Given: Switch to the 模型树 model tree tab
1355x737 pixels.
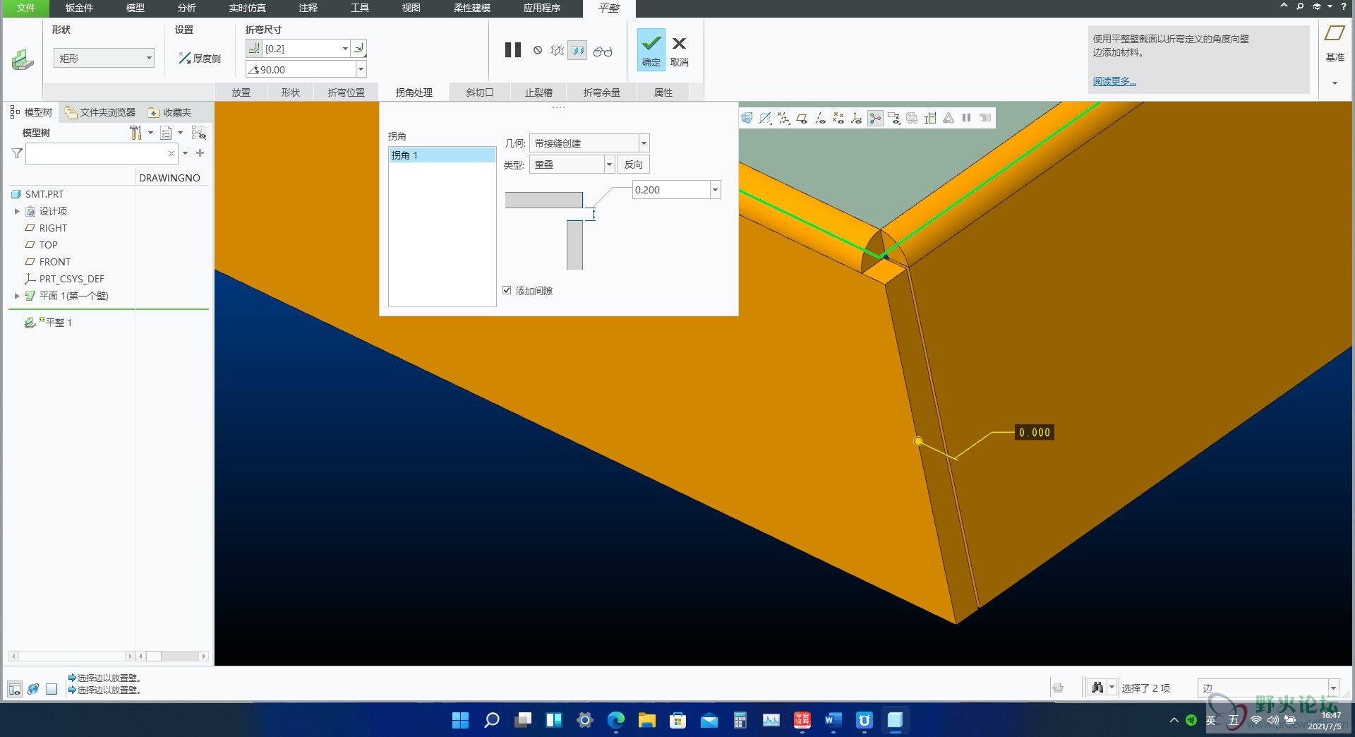Looking at the screenshot, I should [x=32, y=112].
